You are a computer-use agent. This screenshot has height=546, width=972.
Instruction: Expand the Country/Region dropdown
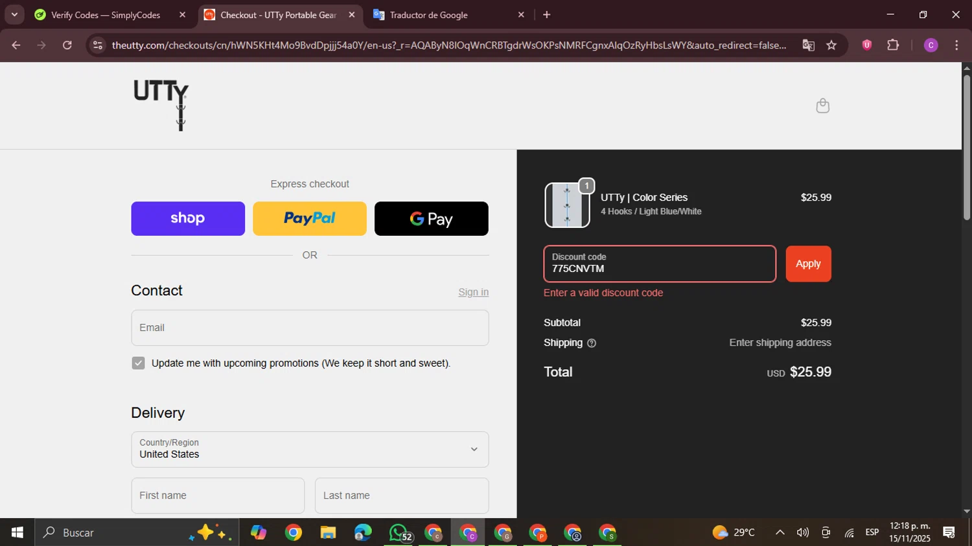pos(310,449)
